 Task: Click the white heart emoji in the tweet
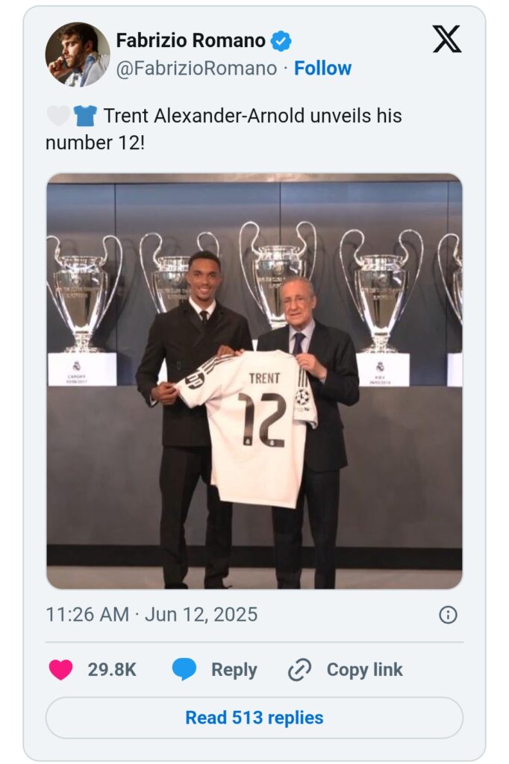pos(57,116)
